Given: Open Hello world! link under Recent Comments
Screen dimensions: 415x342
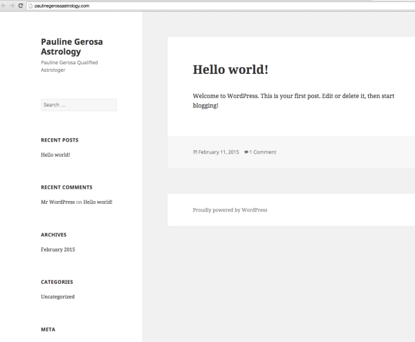Looking at the screenshot, I should [x=98, y=202].
